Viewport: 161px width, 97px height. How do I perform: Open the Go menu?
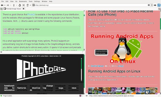tap(16, 1)
